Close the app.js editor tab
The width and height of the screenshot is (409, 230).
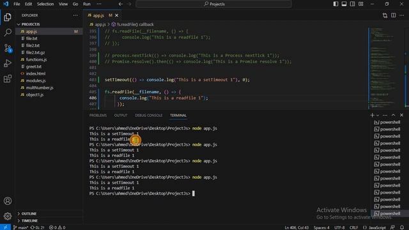coord(116,15)
